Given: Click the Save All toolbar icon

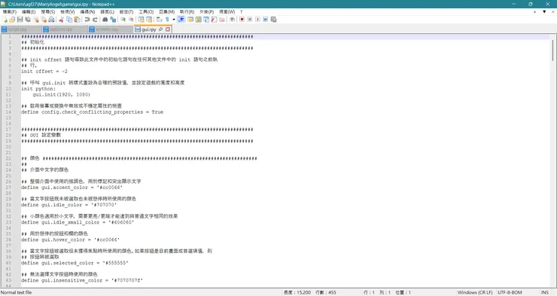Looking at the screenshot, I should click(x=28, y=20).
